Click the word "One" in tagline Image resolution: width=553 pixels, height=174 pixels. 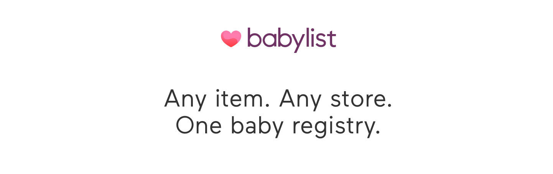coord(198,125)
